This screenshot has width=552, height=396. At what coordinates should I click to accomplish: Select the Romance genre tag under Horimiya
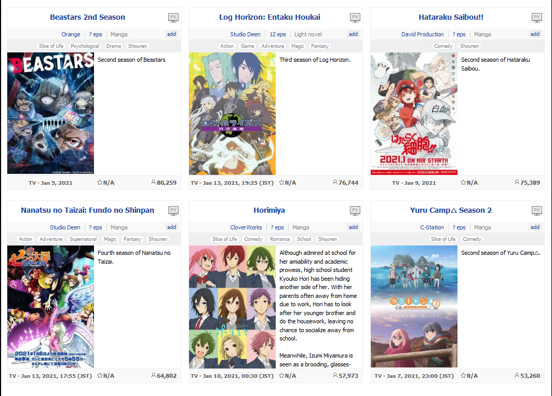280,239
